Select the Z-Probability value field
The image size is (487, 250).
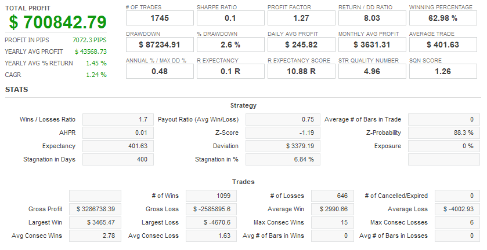click(x=443, y=133)
